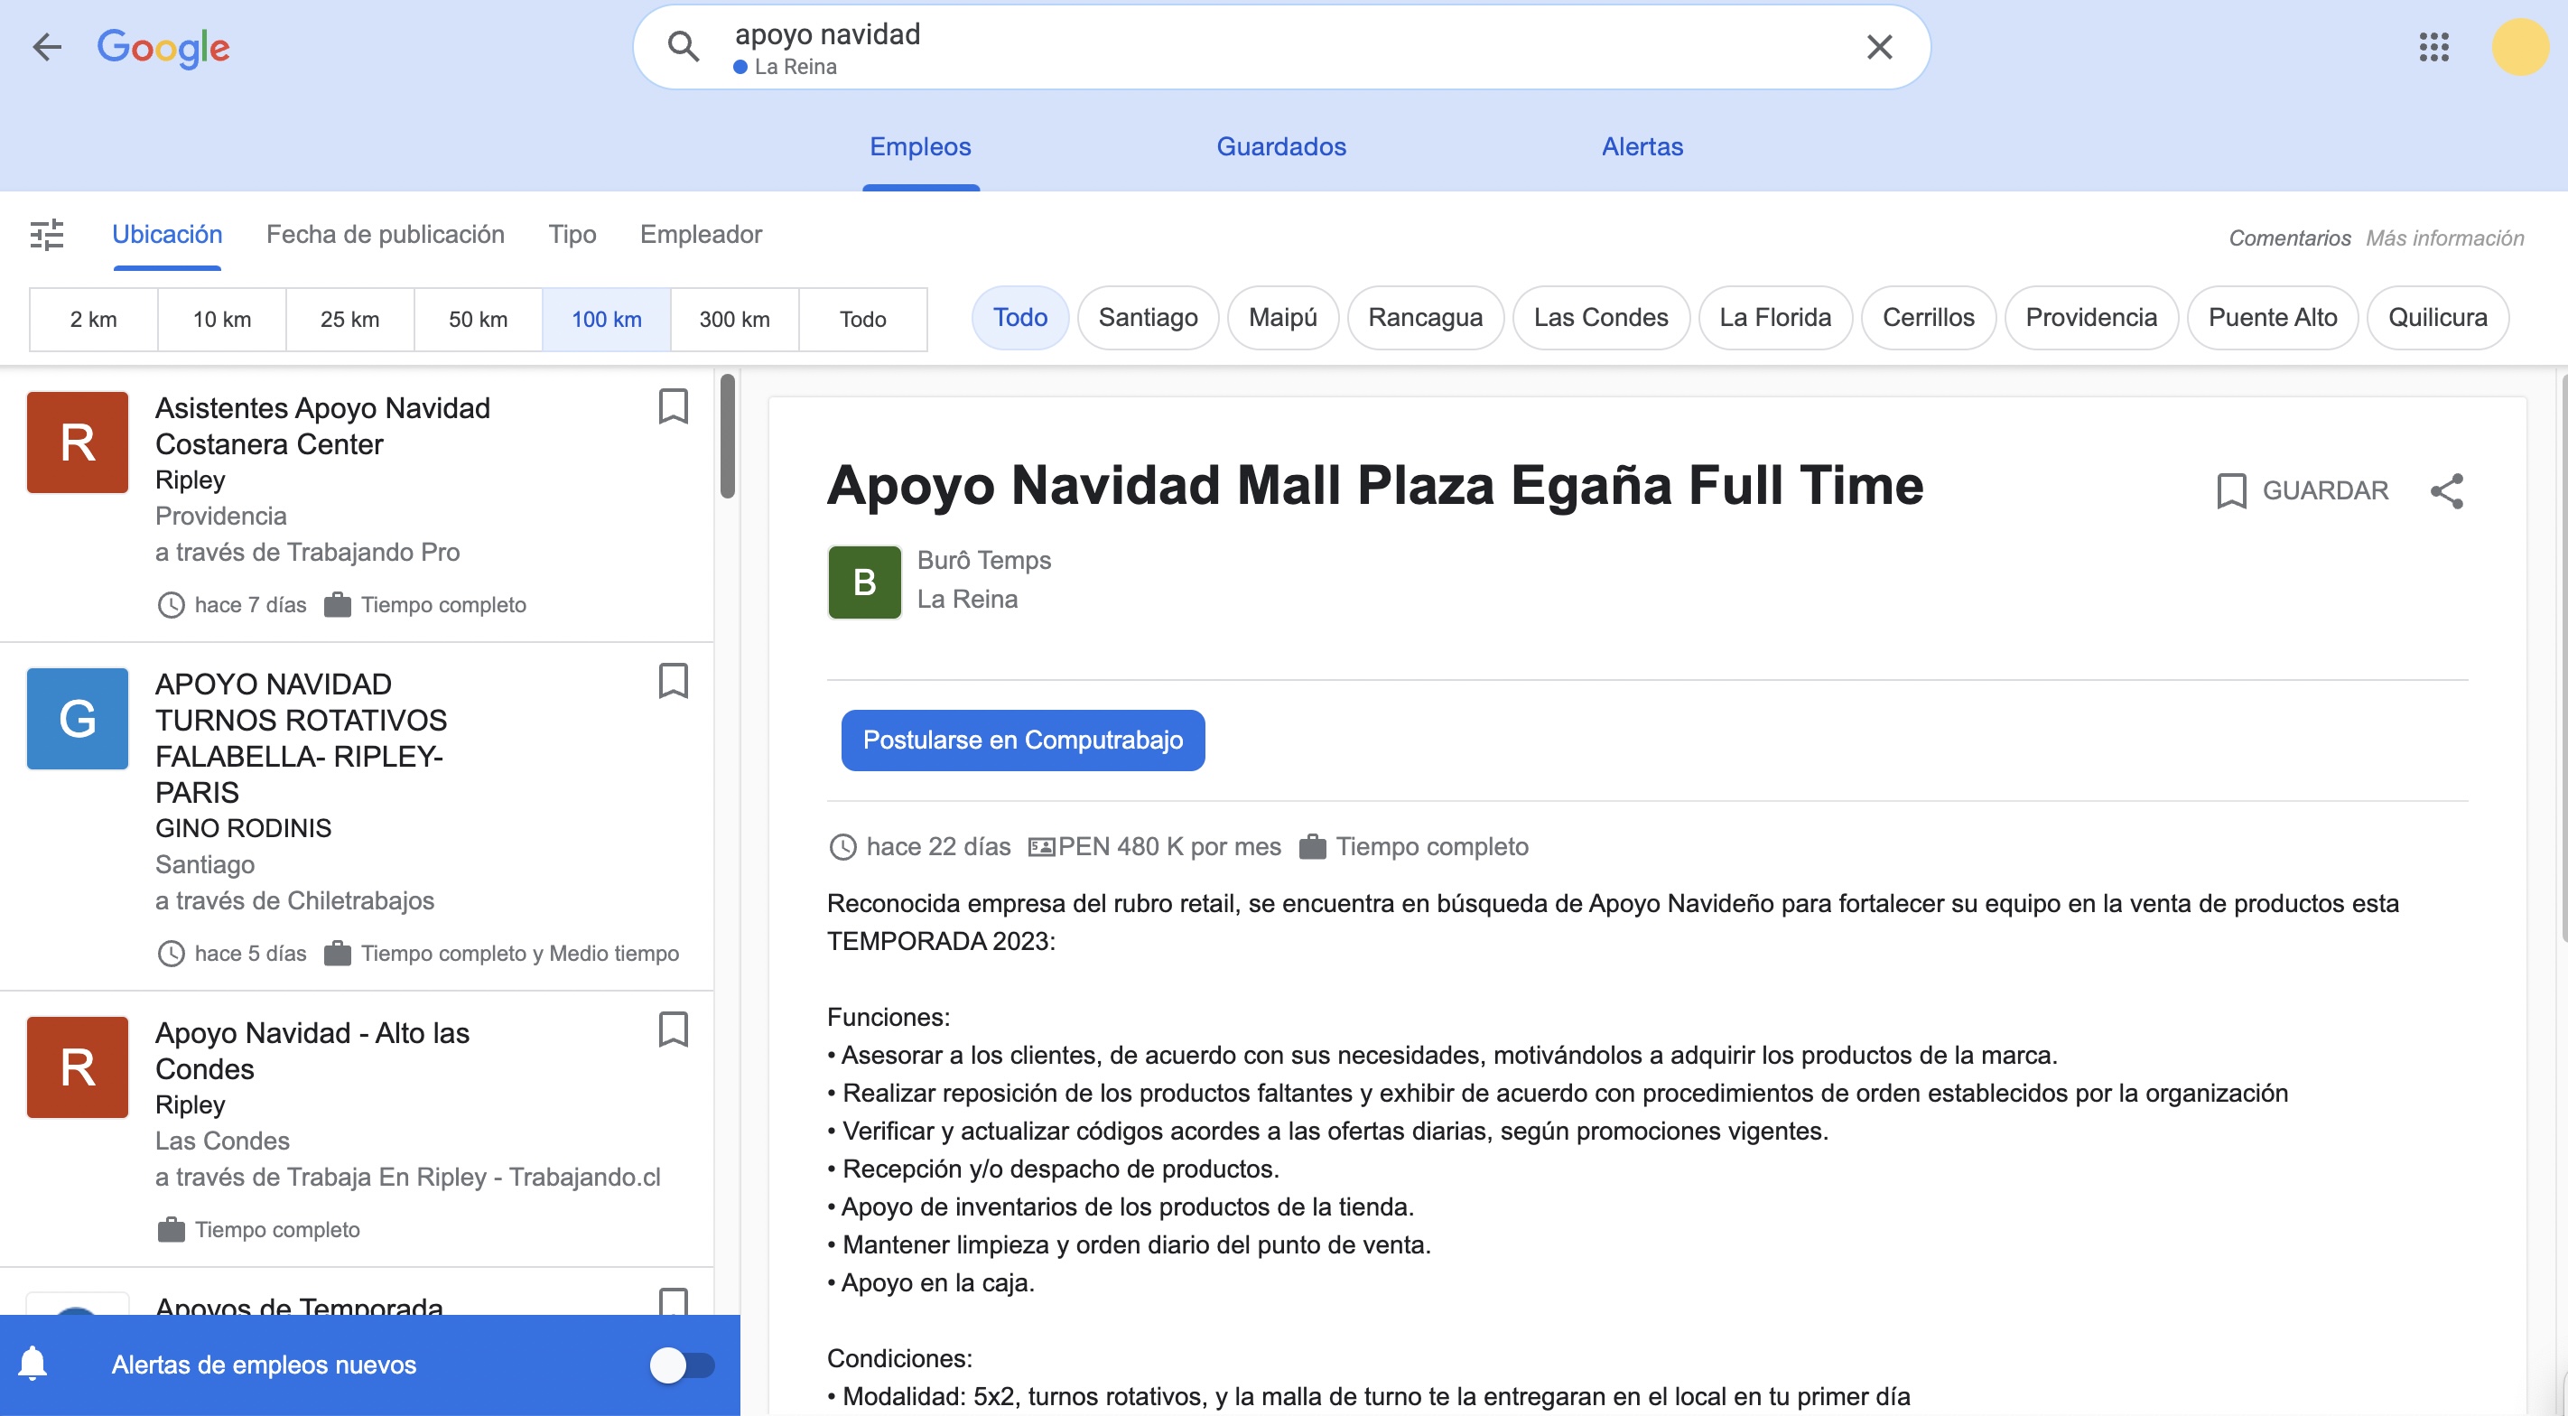Screen dimensions: 2568x1416
Task: Click the Ripley R logo for Costanera Center
Action: point(78,442)
